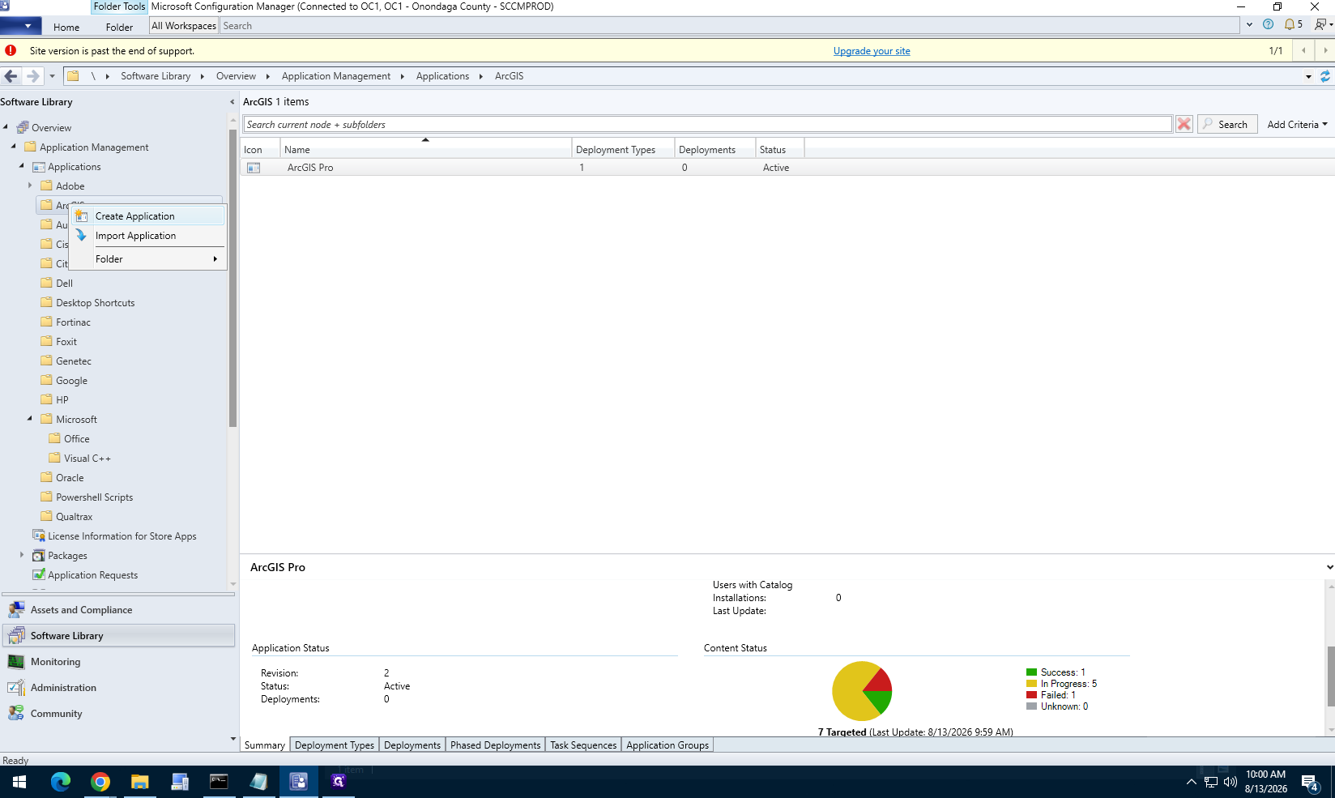1335x798 pixels.
Task: Select the ArcGIS Pro row name
Action: coord(310,168)
